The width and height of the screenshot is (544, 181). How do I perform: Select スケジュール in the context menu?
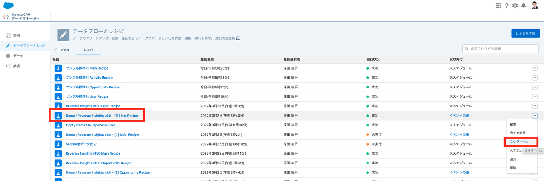(x=519, y=141)
